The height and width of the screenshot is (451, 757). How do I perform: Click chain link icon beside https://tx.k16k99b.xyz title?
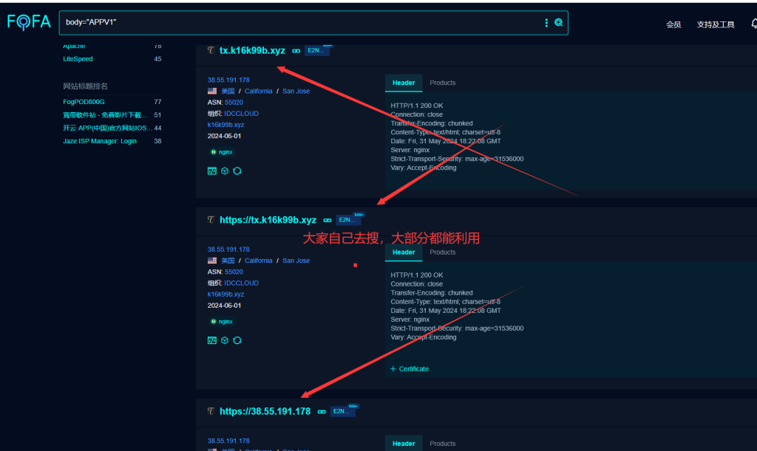click(x=327, y=220)
